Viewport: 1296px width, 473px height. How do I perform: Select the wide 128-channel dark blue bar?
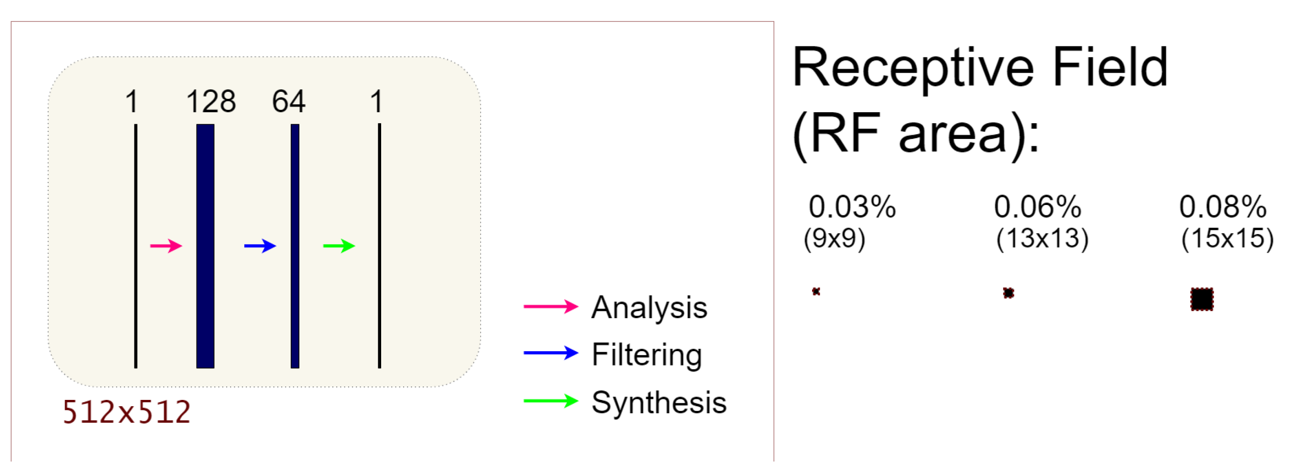[x=205, y=247]
